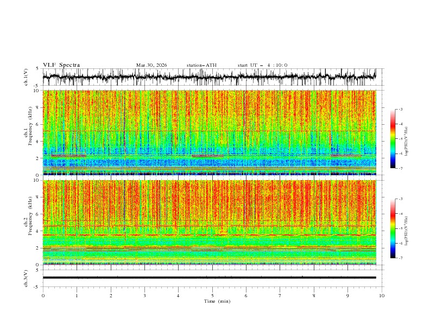
Task: Click the ch.1 frequency axis 8 kHz tick label
Action: [37, 107]
